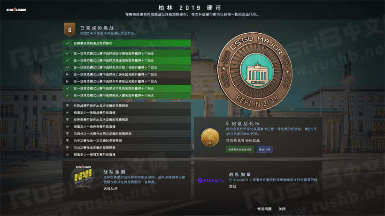
Task: Click checkmark on 在赛事结束前激活您的硬币 challenge
Action: click(x=68, y=44)
